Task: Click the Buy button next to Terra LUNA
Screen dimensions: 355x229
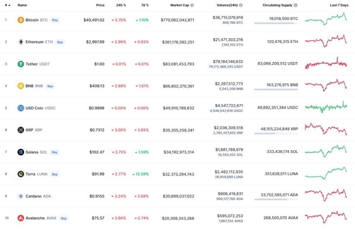Action: pyautogui.click(x=55, y=174)
